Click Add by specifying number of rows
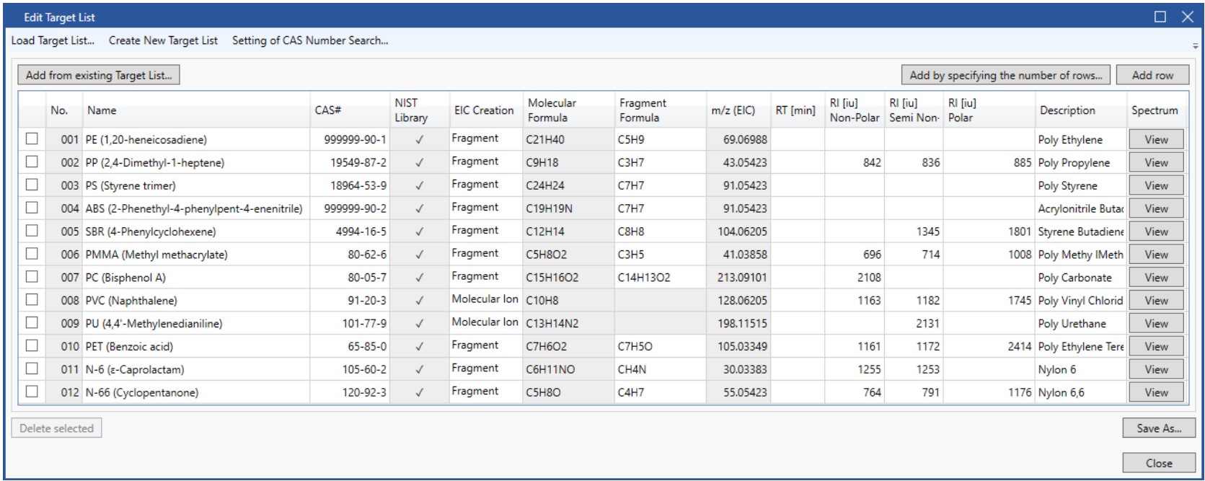 tap(1005, 75)
